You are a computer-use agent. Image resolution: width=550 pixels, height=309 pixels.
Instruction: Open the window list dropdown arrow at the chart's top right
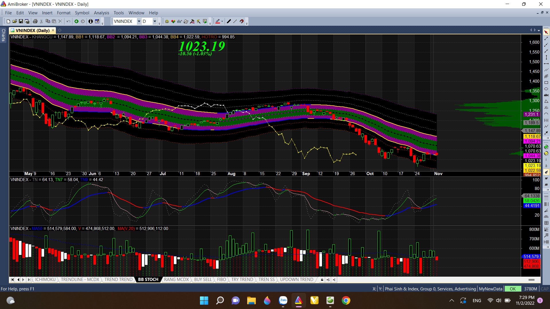539,30
